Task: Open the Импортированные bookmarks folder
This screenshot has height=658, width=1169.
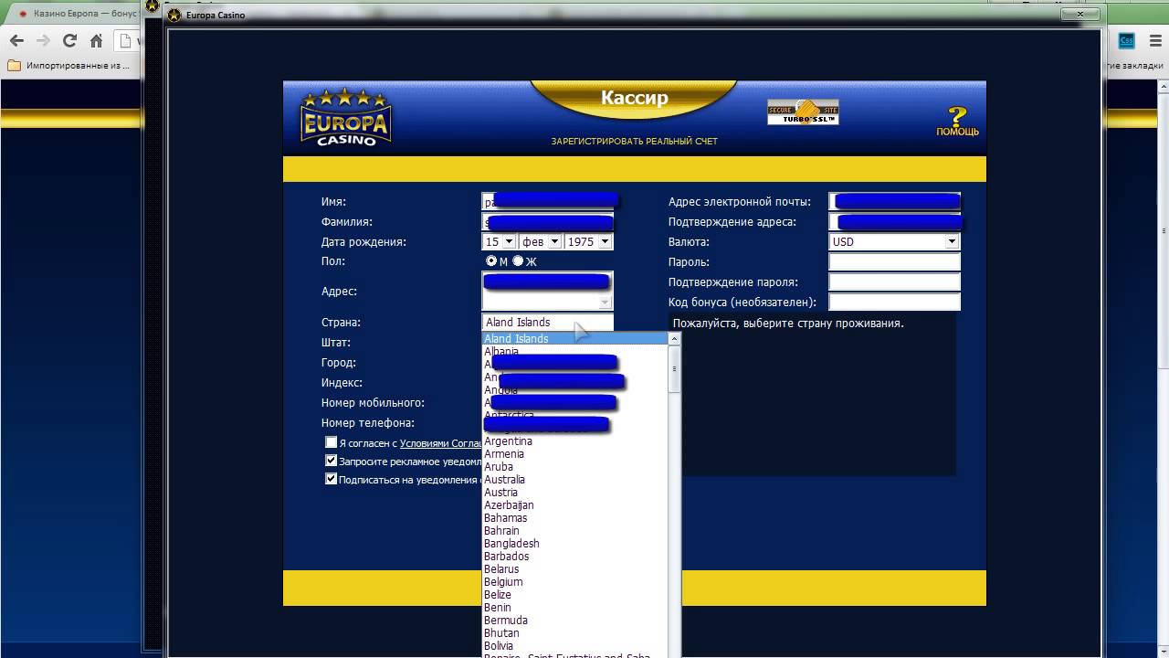Action: pos(68,66)
